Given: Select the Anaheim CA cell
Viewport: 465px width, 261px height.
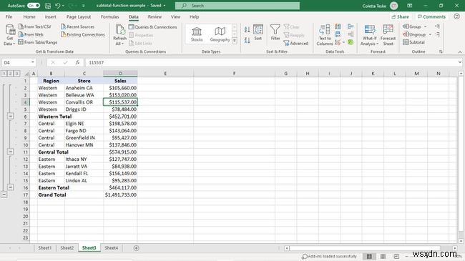Looking at the screenshot, I should click(x=84, y=88).
